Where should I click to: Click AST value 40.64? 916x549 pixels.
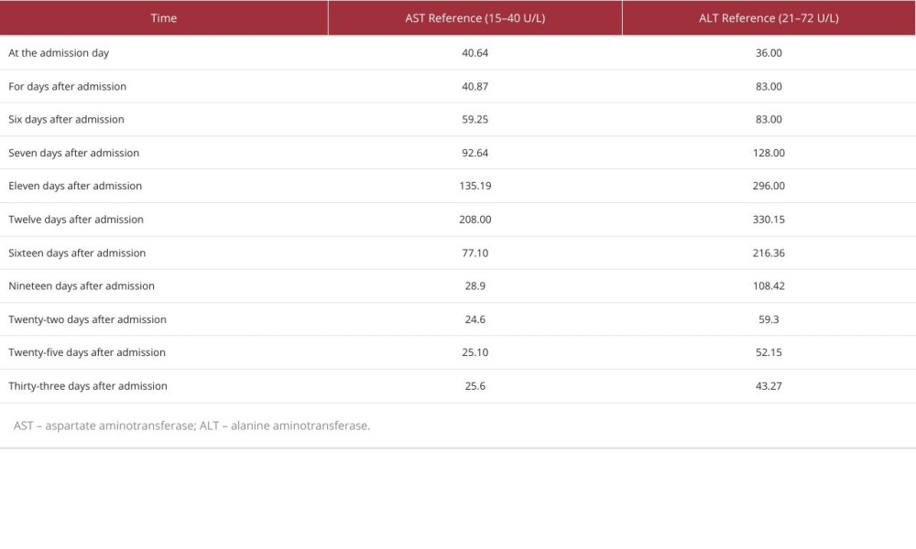click(x=474, y=53)
